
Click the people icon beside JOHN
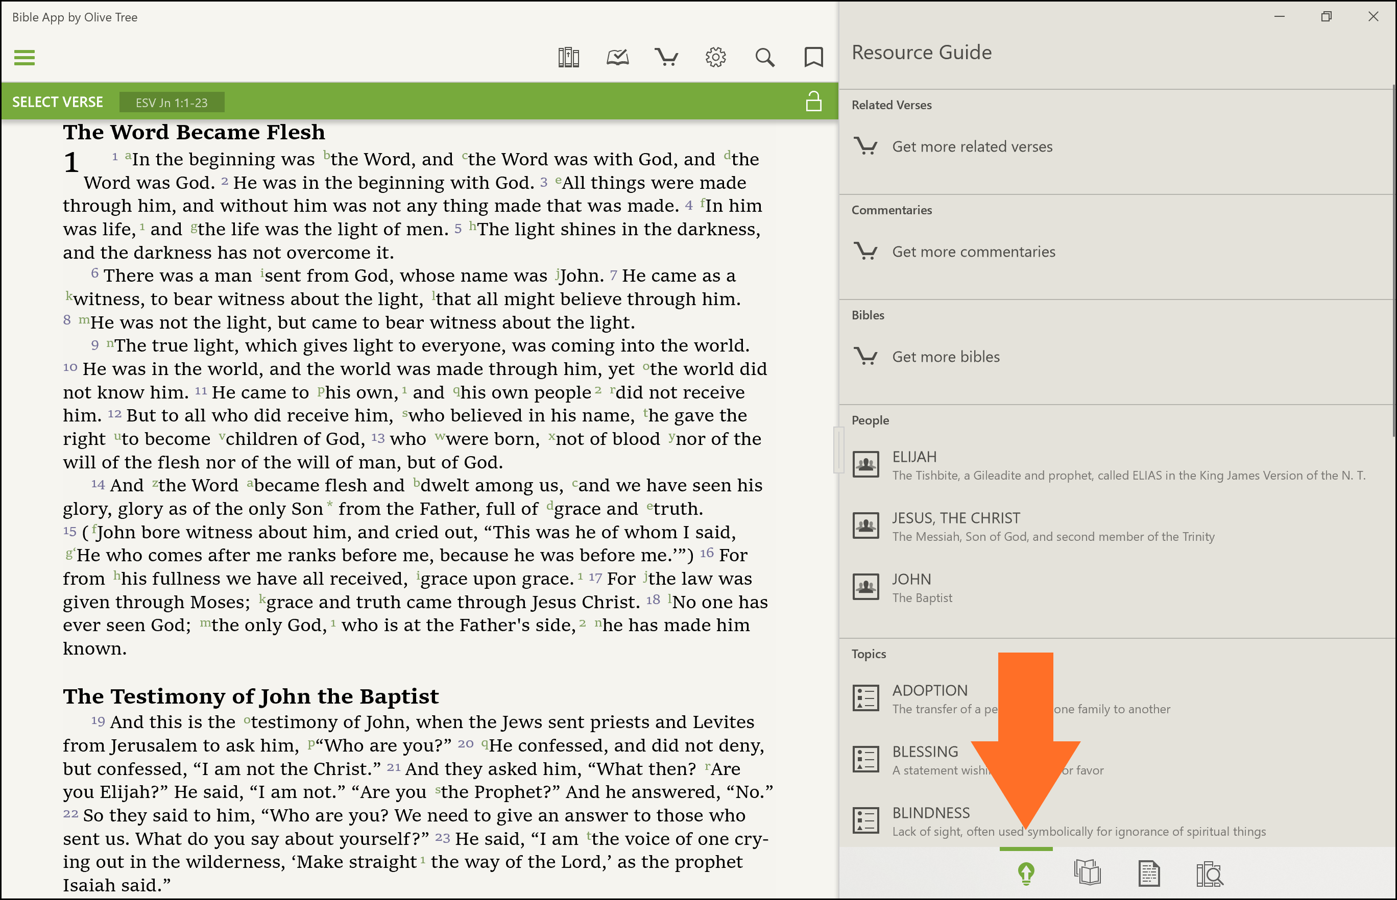click(866, 587)
